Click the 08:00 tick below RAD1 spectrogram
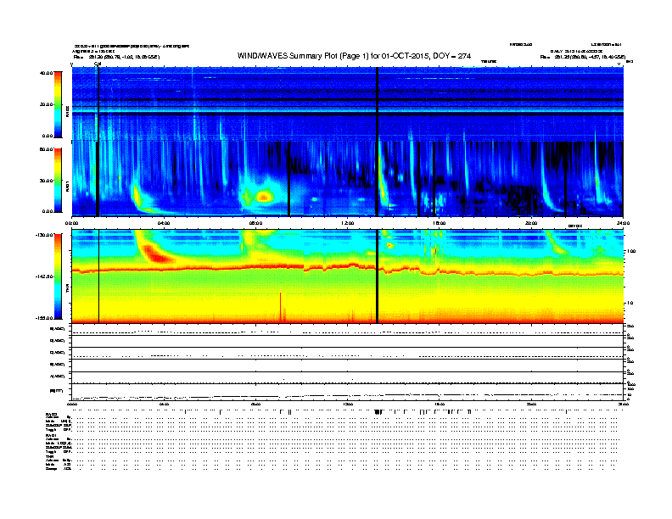The height and width of the screenshot is (519, 672). tap(255, 223)
